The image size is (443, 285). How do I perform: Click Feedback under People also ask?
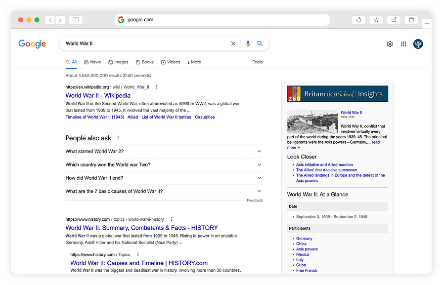(255, 201)
